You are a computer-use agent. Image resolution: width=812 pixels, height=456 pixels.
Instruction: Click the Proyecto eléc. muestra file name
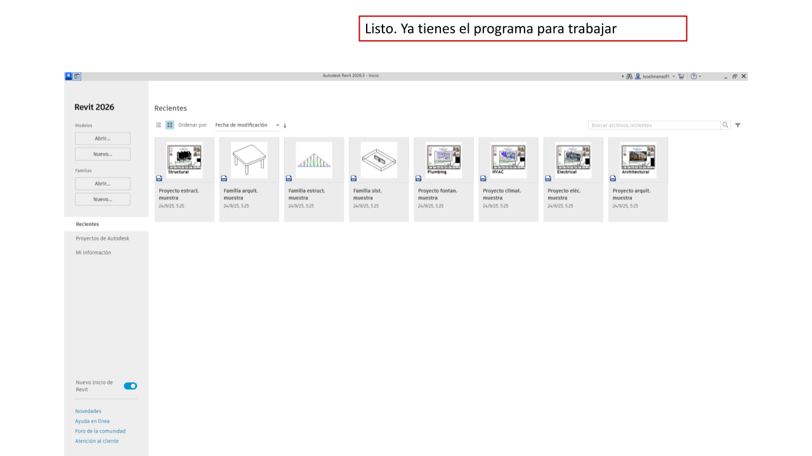click(565, 194)
